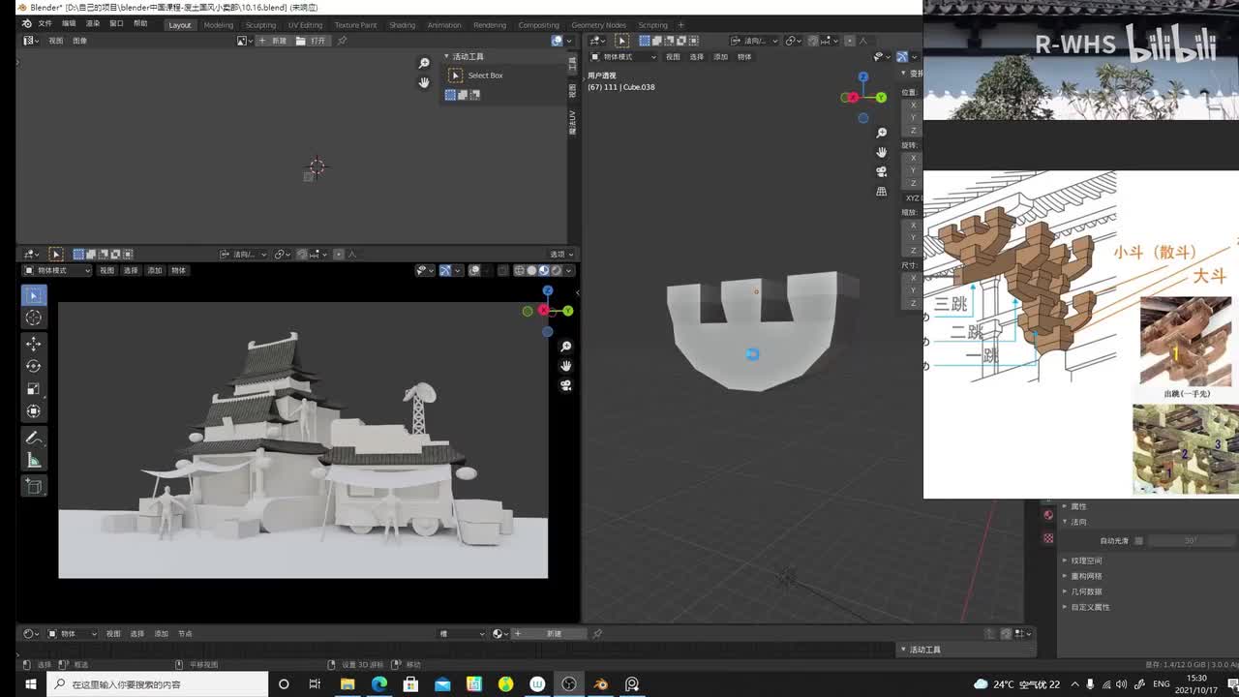1239x697 pixels.
Task: Click the Add Cube tool icon
Action: [33, 487]
